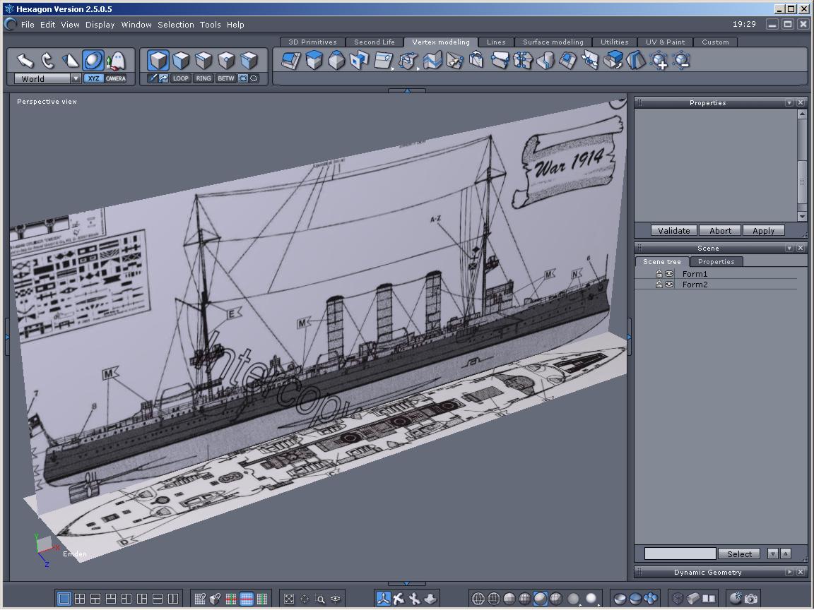
Task: Choose the four-view layout icon
Action: pyautogui.click(x=80, y=599)
